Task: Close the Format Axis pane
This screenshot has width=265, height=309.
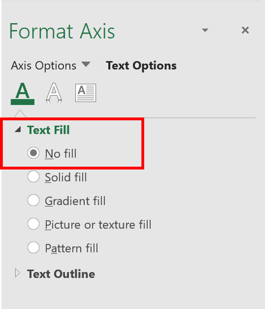Action: 245,30
